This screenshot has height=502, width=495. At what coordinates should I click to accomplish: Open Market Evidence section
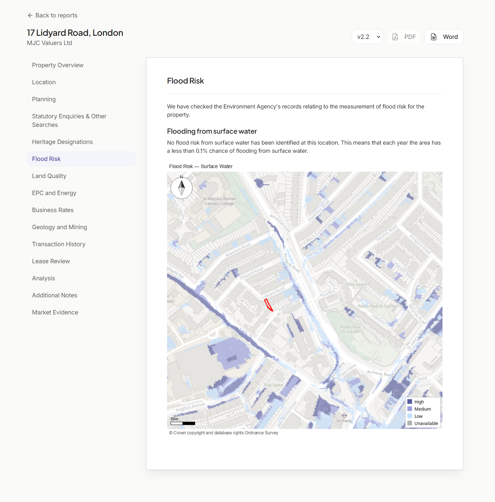point(81,312)
